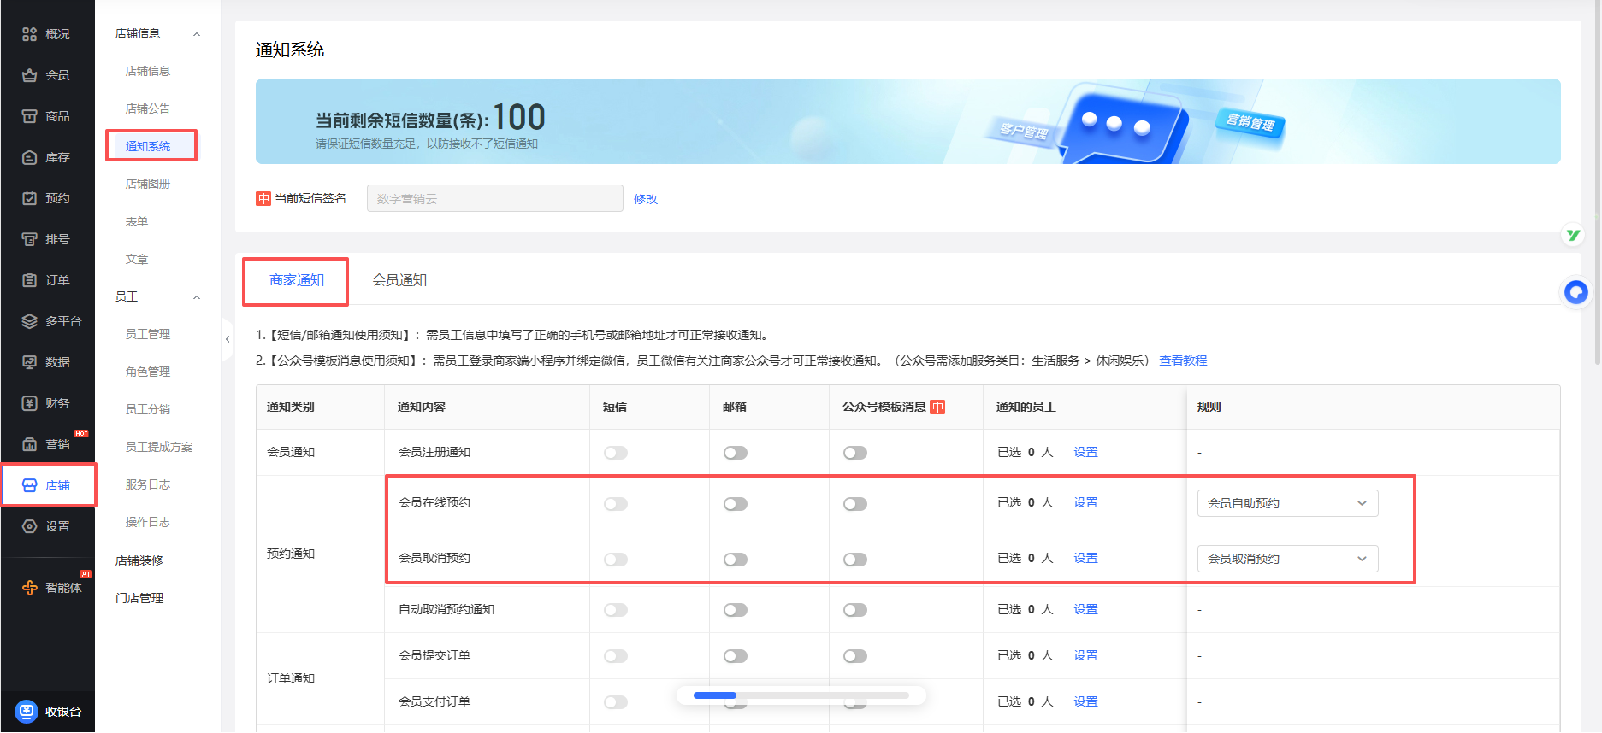Switch to the 商家通知 tab
Image resolution: width=1602 pixels, height=733 pixels.
(x=297, y=280)
